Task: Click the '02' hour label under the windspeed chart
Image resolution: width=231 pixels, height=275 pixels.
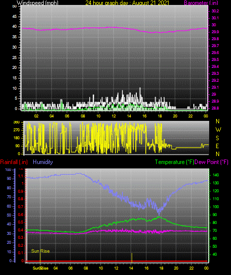Action: coord(36,116)
